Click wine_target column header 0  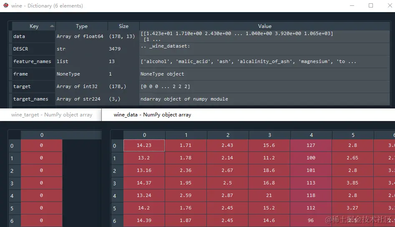[x=42, y=135]
